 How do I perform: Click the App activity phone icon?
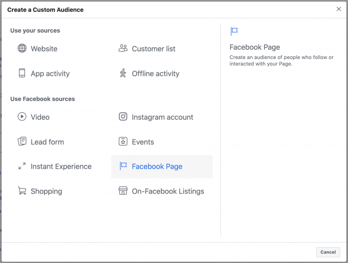click(22, 73)
